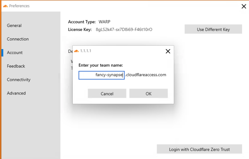Click the WARP account type value
Image resolution: width=249 pixels, height=159 pixels.
click(104, 22)
